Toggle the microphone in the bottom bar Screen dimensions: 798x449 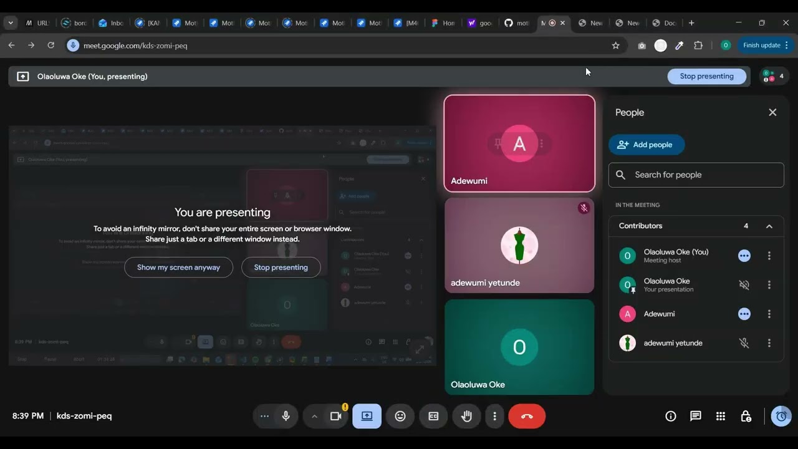tap(286, 416)
